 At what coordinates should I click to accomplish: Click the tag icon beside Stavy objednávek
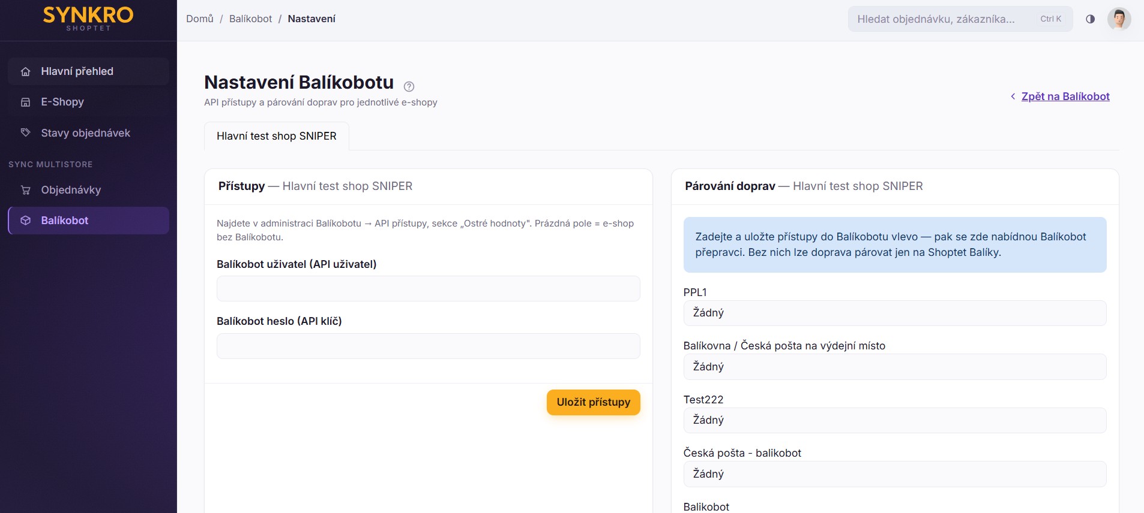25,132
